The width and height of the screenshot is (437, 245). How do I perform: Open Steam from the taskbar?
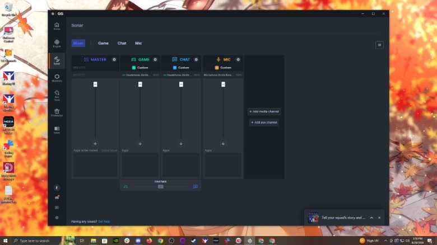tap(194, 241)
